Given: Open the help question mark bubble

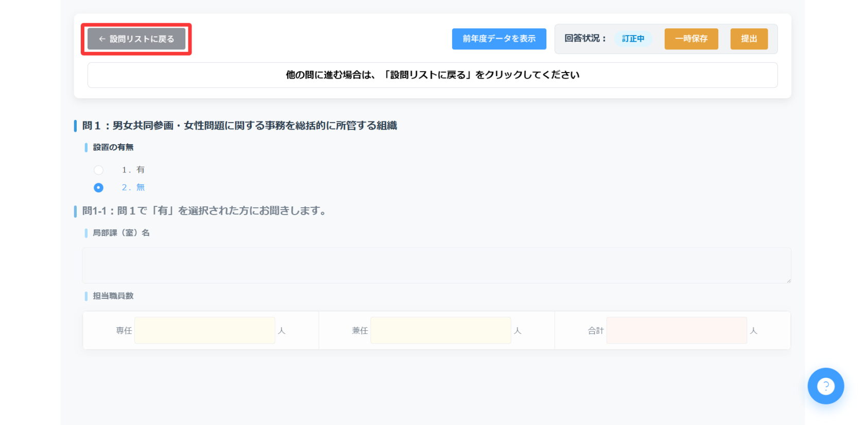Looking at the screenshot, I should [825, 386].
